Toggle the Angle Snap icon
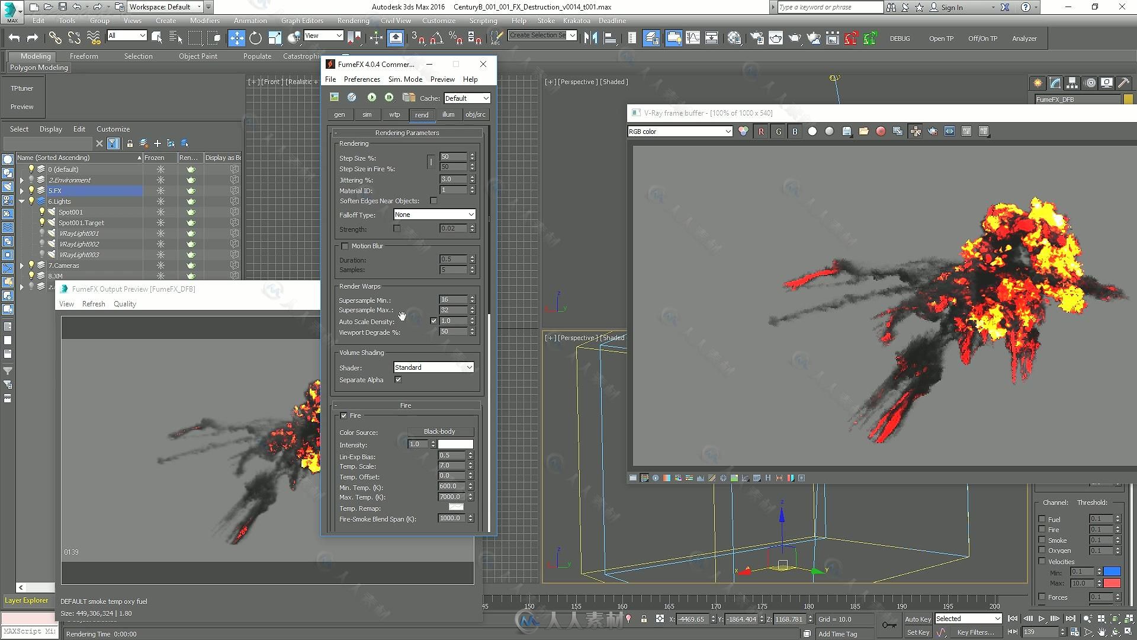 tap(436, 38)
